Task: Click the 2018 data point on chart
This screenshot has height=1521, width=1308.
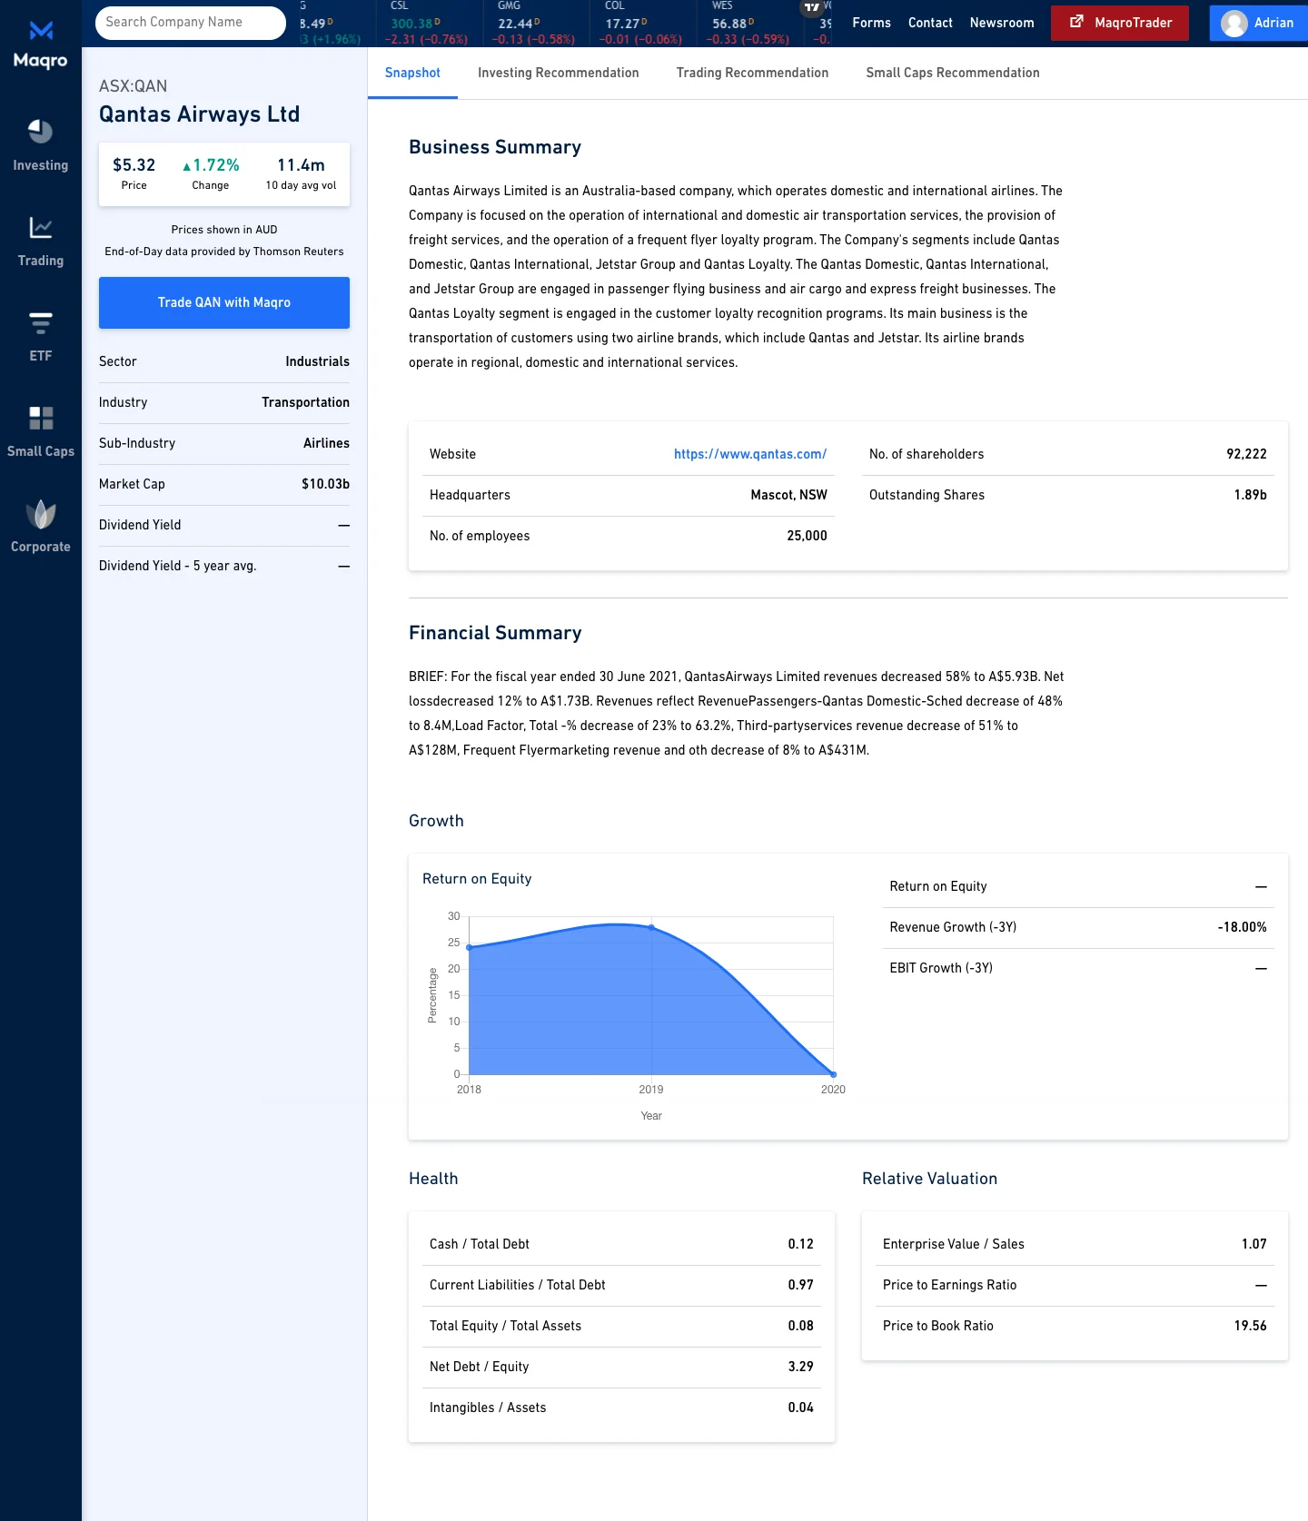Action: (469, 947)
